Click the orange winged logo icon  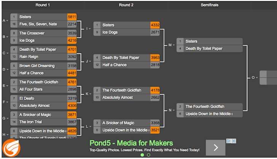pyautogui.click(x=10, y=148)
